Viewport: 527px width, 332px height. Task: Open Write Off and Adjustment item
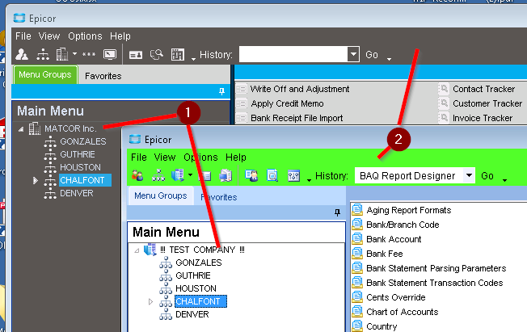[299, 89]
